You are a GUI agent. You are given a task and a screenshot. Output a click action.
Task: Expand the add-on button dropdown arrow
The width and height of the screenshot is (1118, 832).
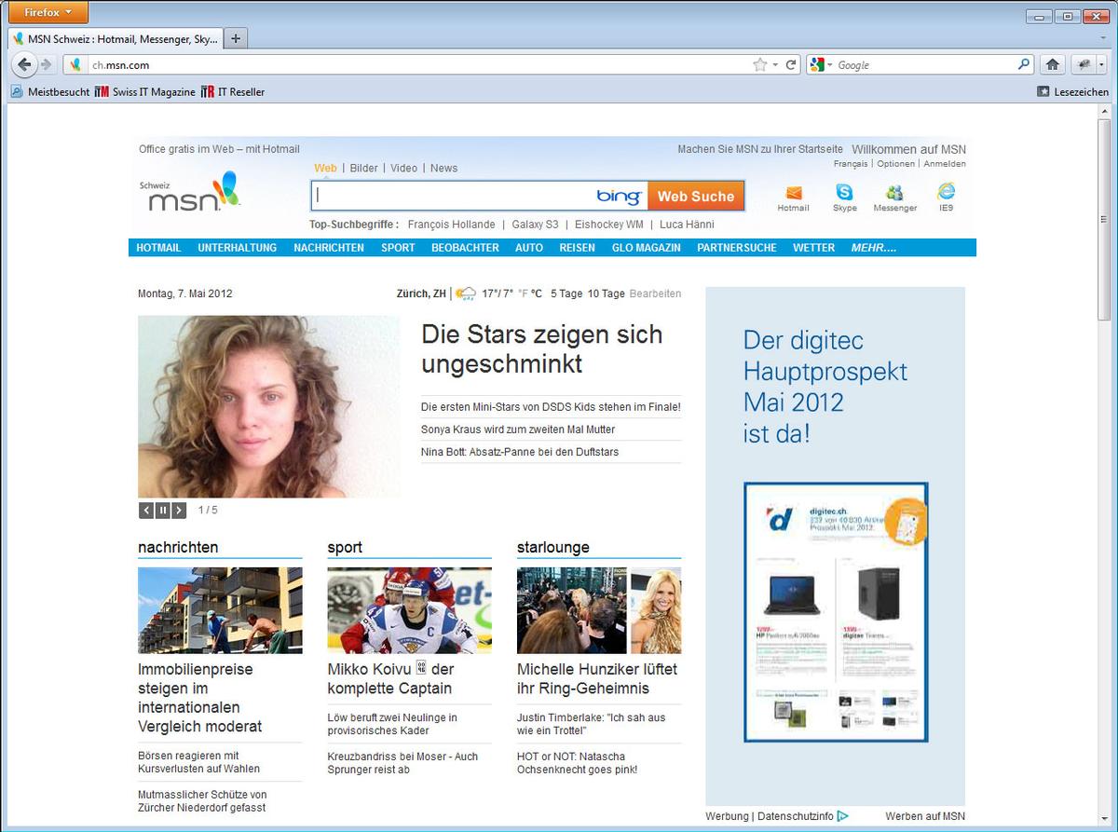click(x=1102, y=64)
